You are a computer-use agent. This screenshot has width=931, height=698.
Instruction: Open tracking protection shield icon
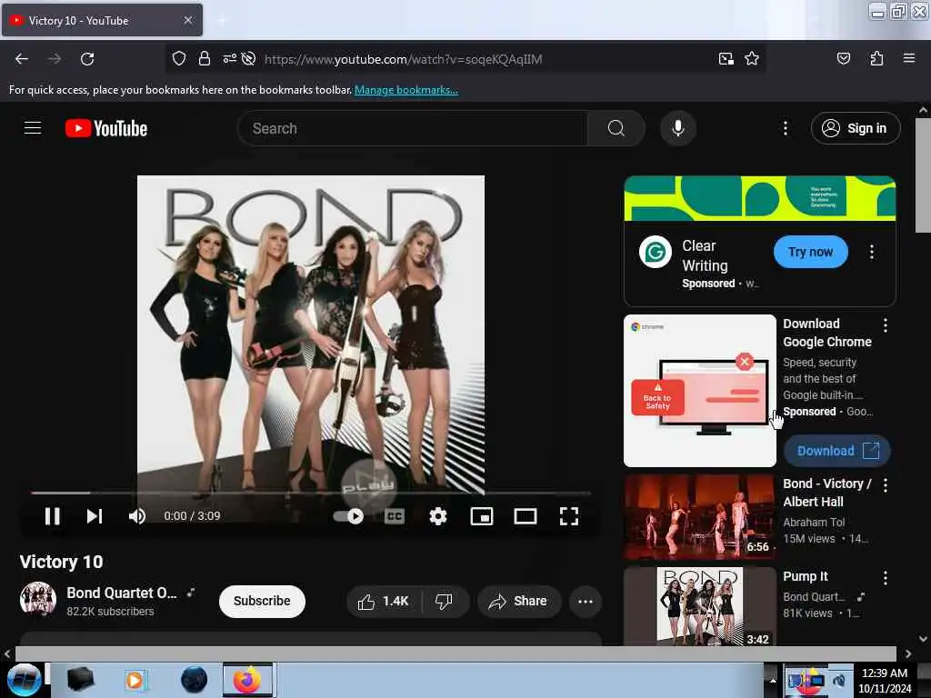[x=179, y=59]
